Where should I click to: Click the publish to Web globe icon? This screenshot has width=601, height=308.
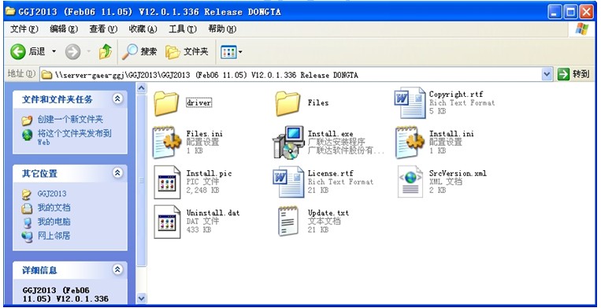tap(27, 135)
